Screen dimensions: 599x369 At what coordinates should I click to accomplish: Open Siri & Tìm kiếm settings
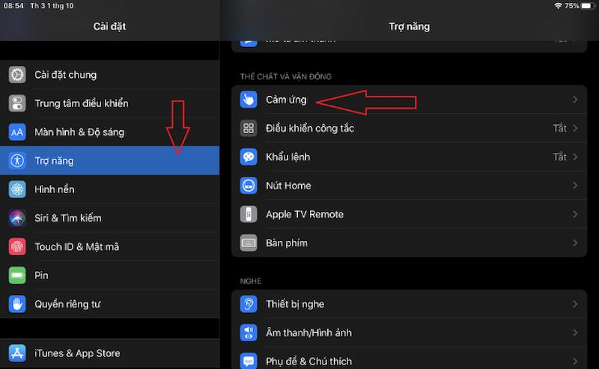coord(109,218)
